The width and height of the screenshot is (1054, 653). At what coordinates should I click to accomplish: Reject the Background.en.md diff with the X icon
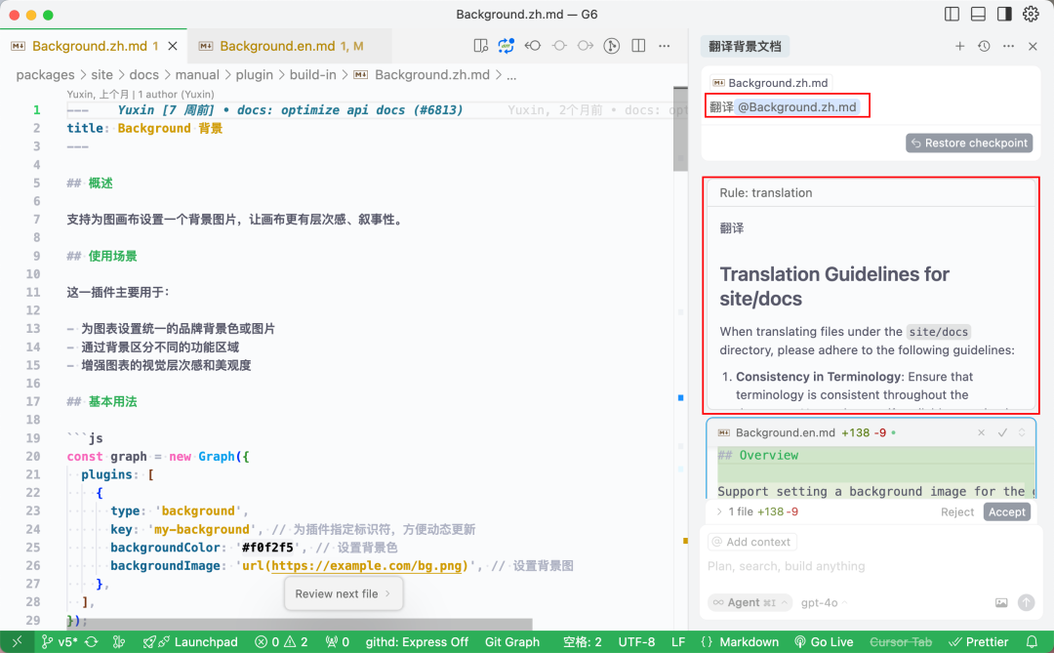[982, 432]
